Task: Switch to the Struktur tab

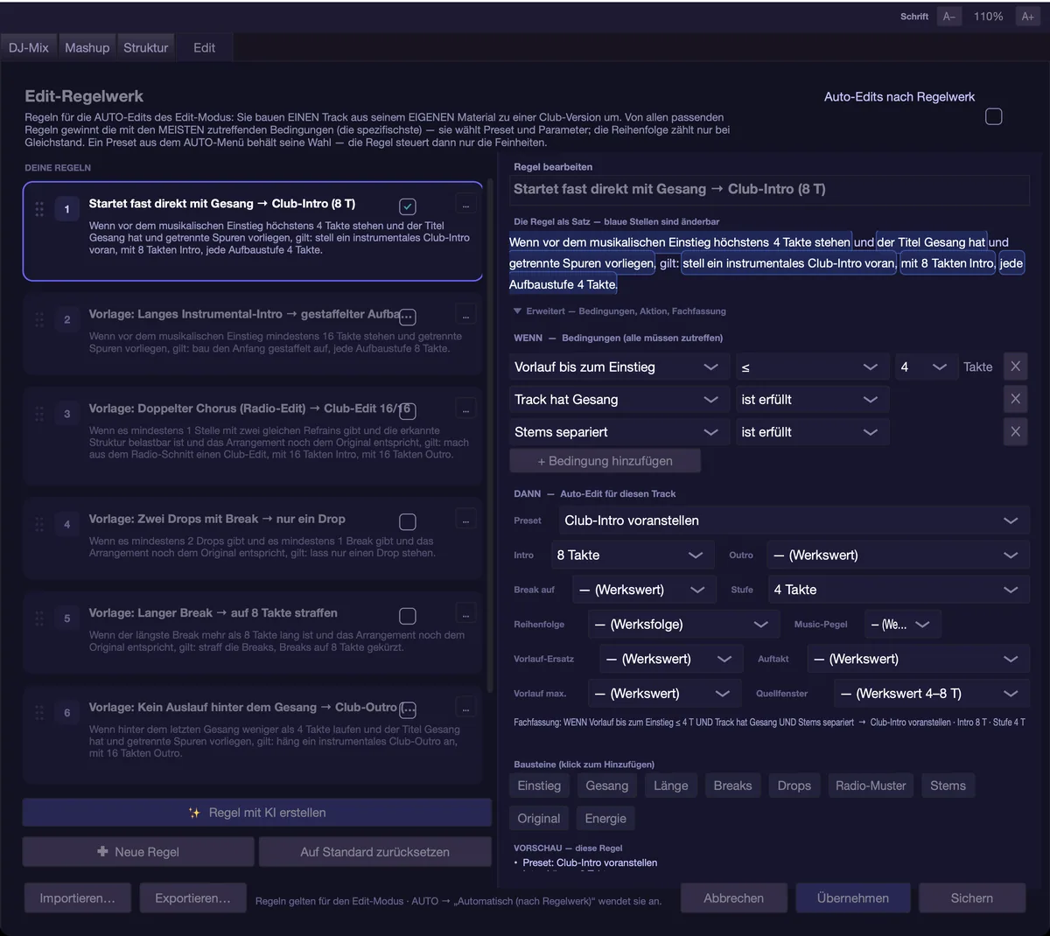Action: (x=145, y=48)
